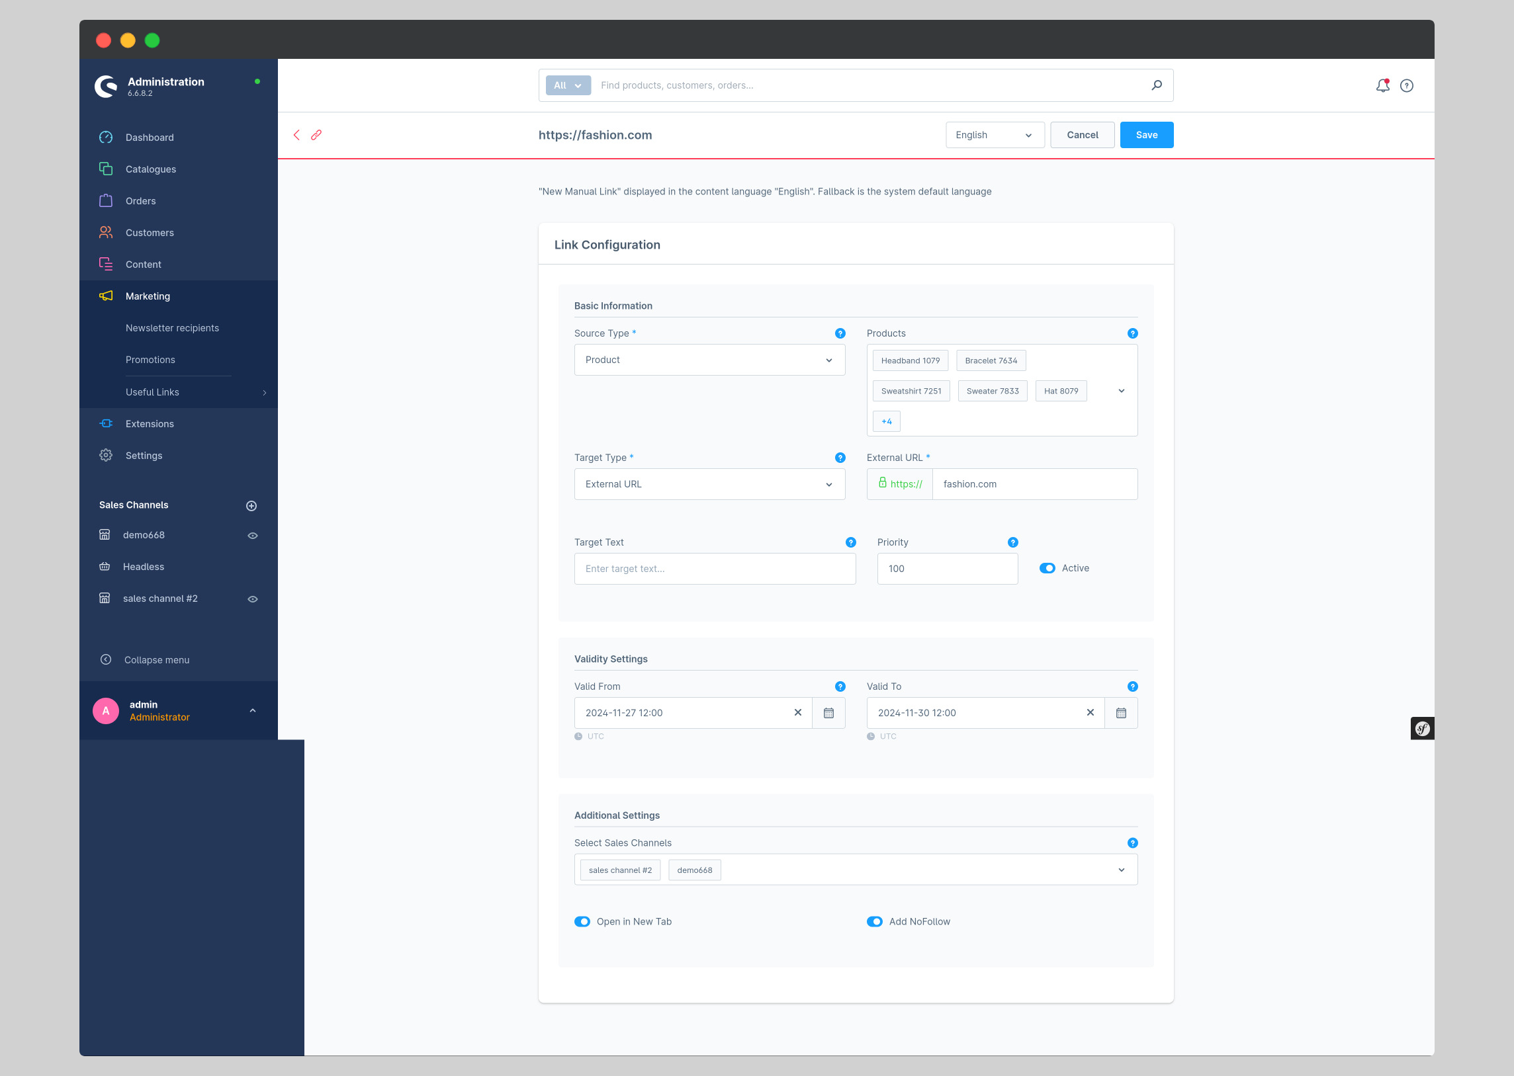Click the Customers sidebar icon
This screenshot has height=1076, width=1514.
(x=106, y=231)
